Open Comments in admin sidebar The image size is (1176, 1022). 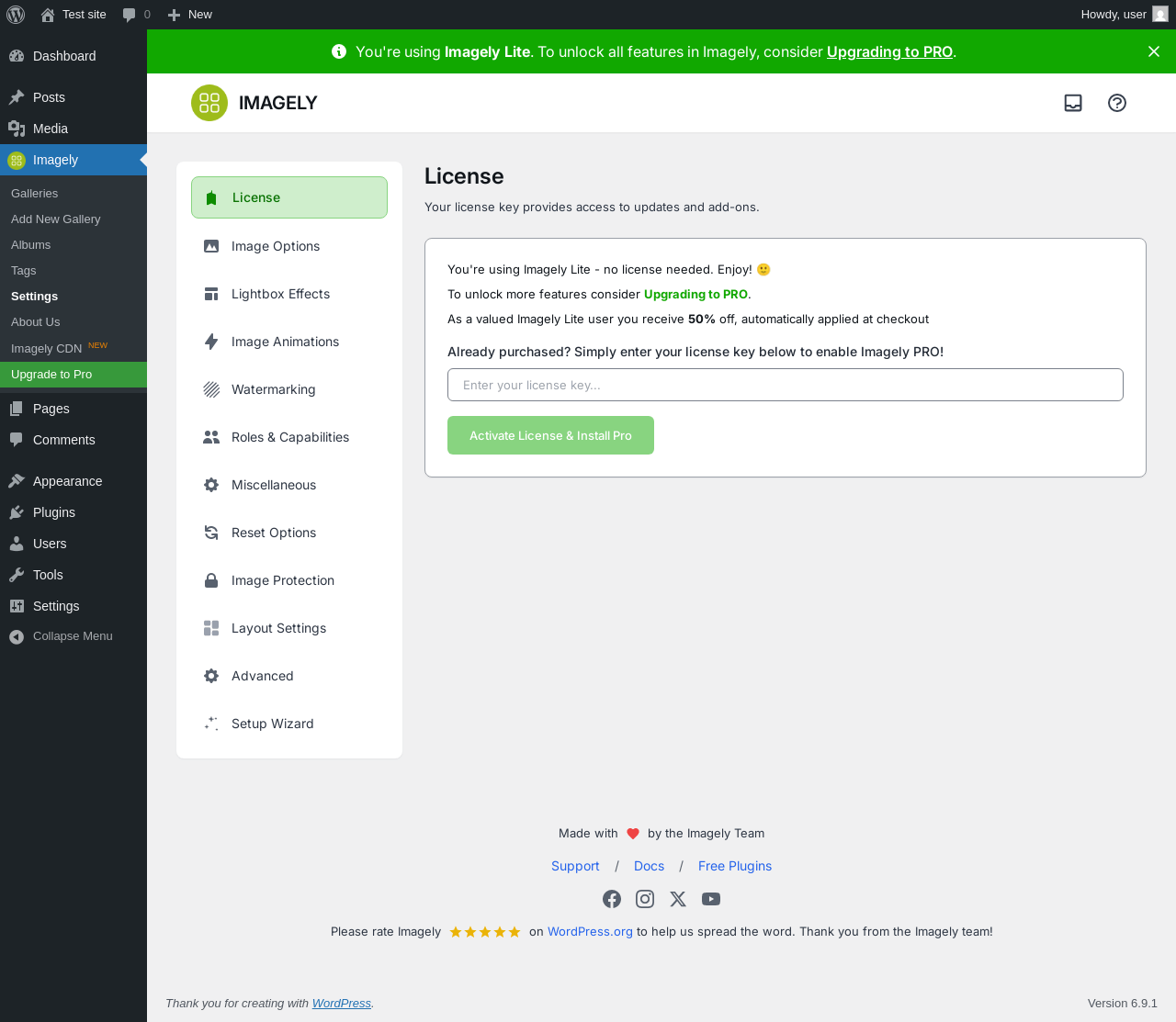pos(73,440)
